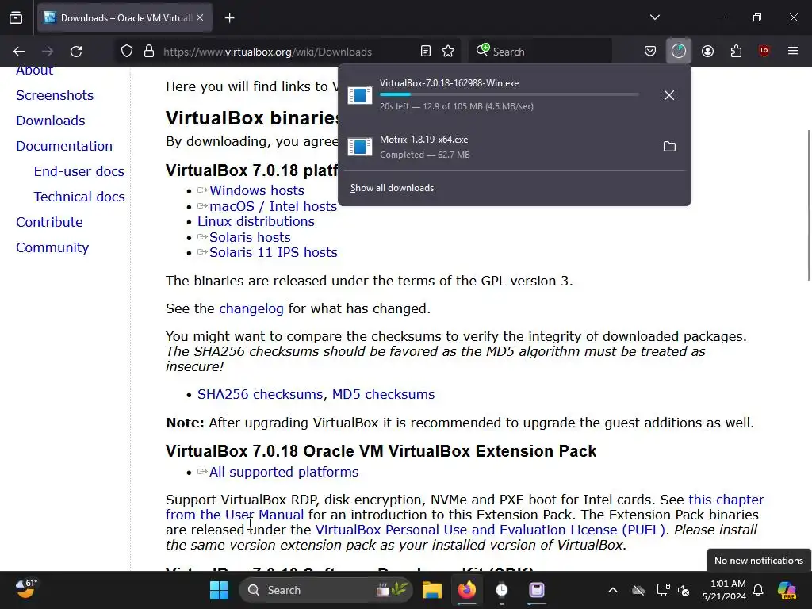This screenshot has height=609, width=812.
Task: Open macOS / Intel hosts download
Action: click(x=274, y=206)
